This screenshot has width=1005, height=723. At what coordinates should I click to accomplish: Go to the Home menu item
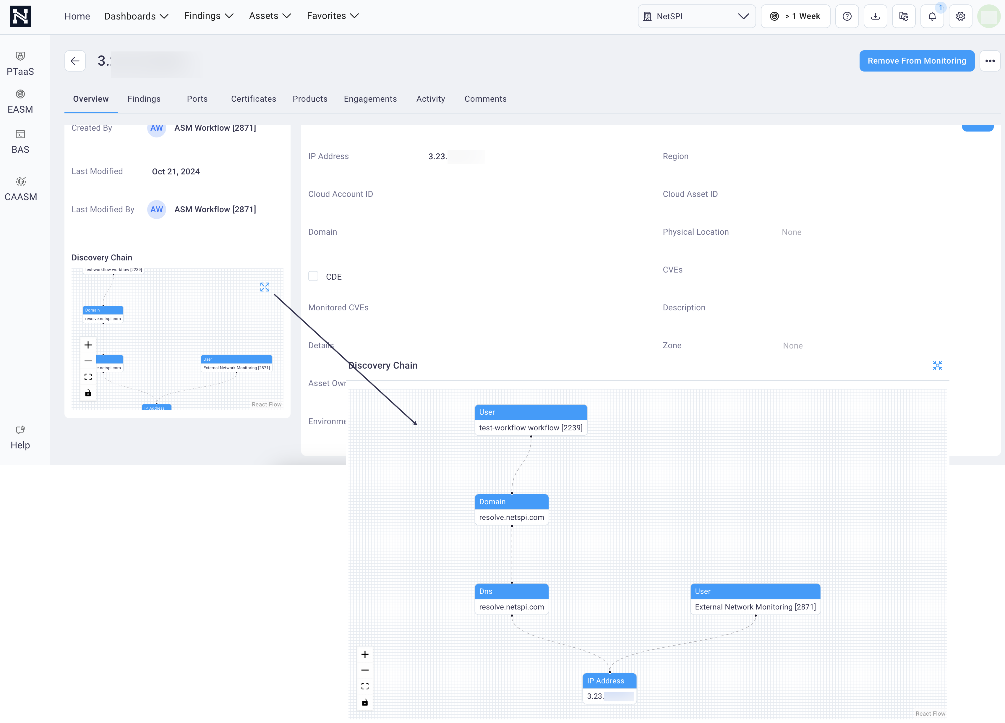pos(77,16)
